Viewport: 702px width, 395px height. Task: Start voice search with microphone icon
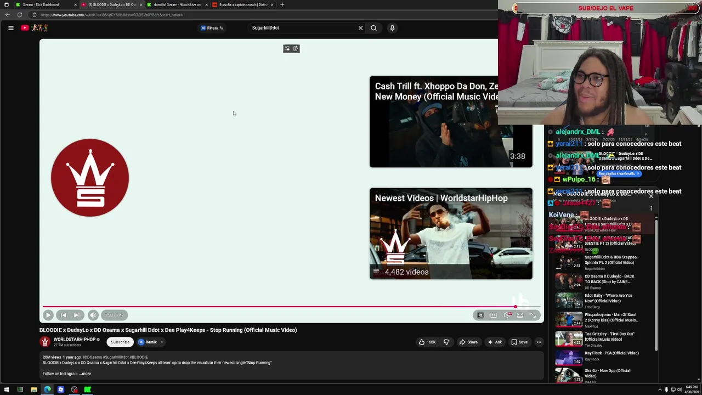pos(392,28)
